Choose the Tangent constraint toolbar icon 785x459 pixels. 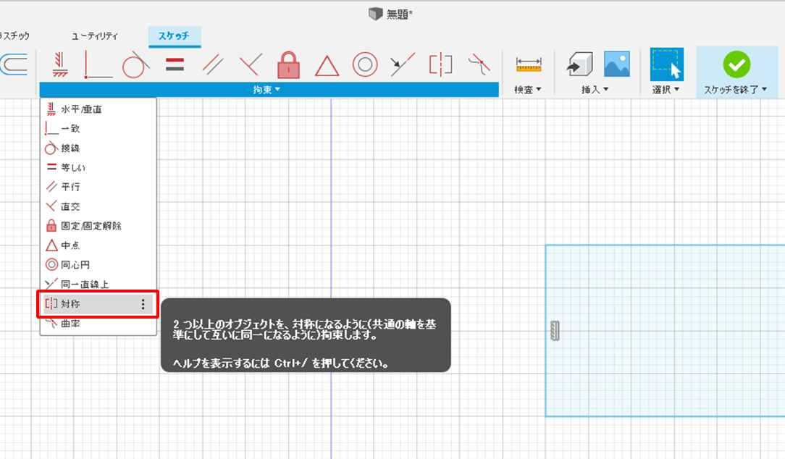(136, 65)
